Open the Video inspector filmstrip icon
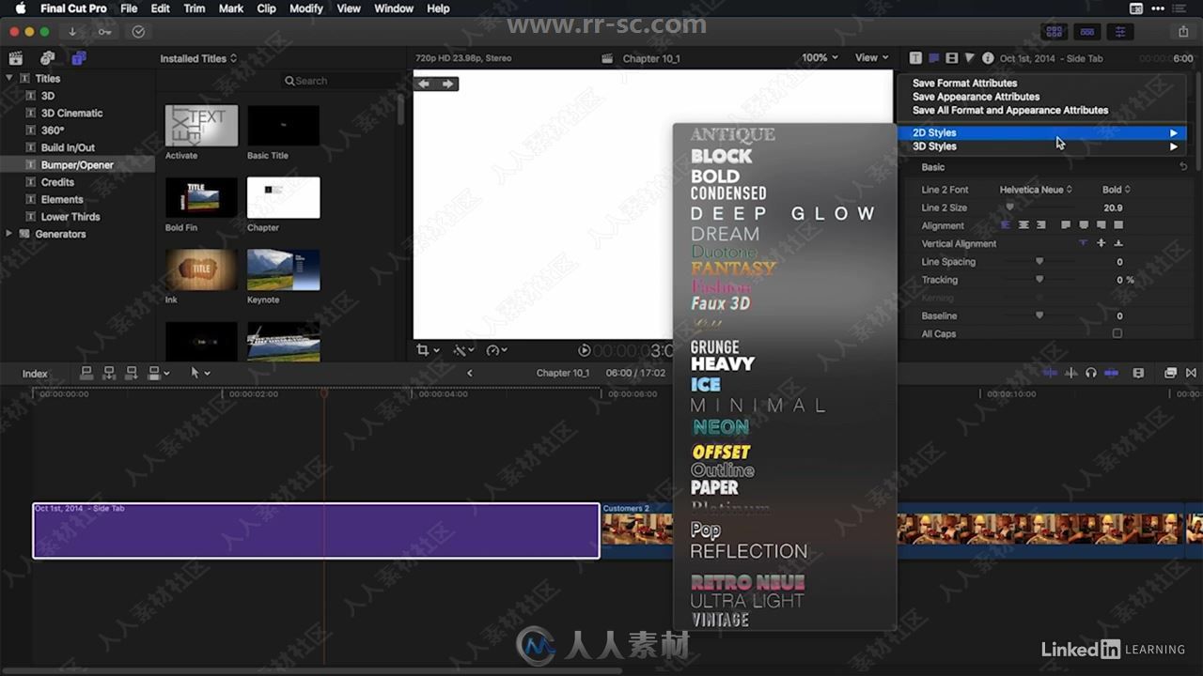This screenshot has height=676, width=1203. coord(952,58)
